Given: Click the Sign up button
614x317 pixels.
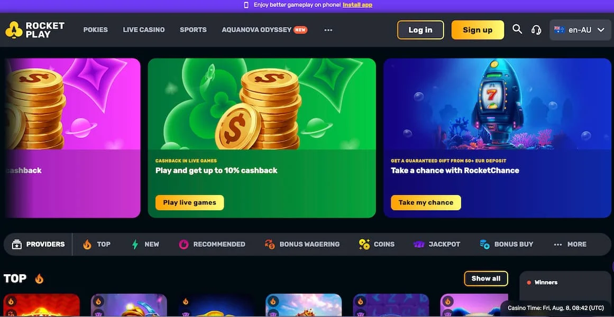Looking at the screenshot, I should point(478,30).
